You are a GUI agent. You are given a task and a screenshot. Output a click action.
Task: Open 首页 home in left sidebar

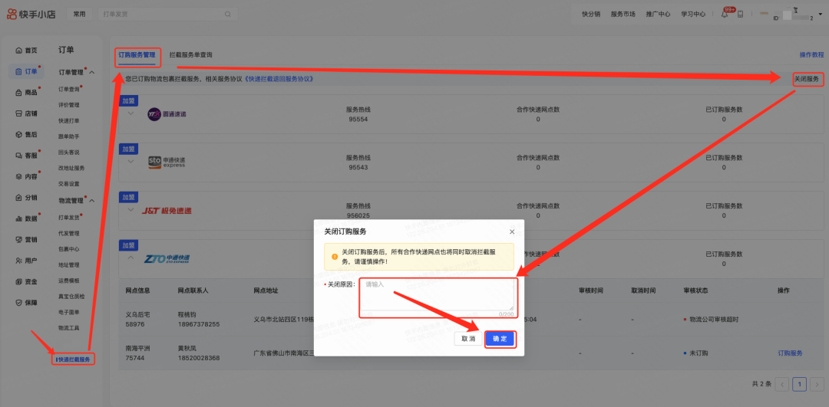(26, 50)
